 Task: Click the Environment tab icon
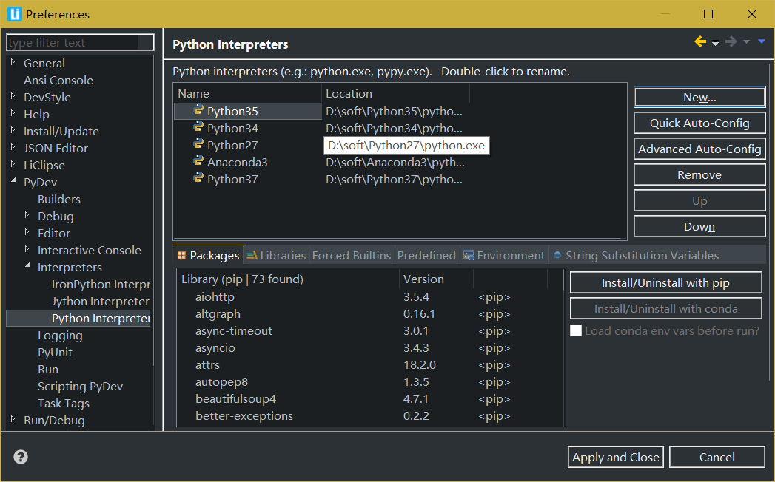click(469, 255)
